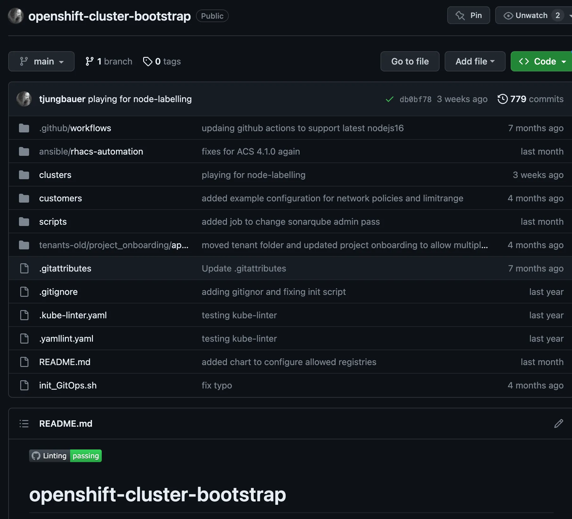572x519 pixels.
Task: Open the green Code dropdown
Action: tap(541, 61)
